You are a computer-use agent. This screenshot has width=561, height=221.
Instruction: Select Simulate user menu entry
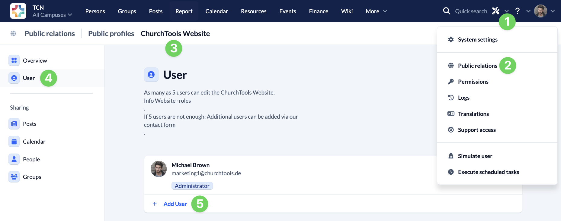click(475, 156)
